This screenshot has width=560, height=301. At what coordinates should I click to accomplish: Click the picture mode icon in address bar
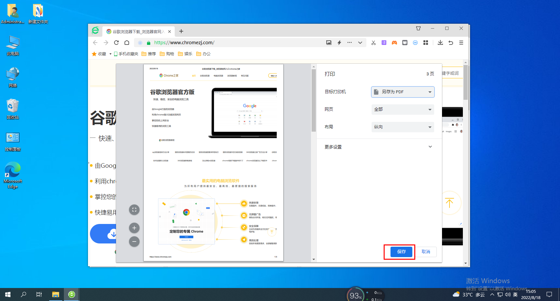[x=329, y=43]
